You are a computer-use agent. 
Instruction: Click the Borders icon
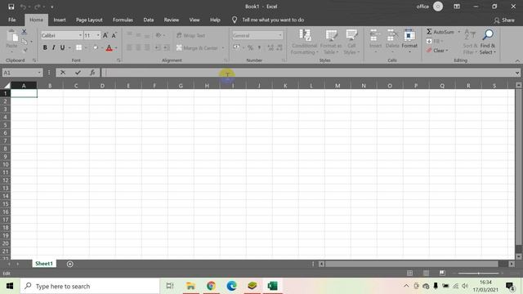point(78,47)
